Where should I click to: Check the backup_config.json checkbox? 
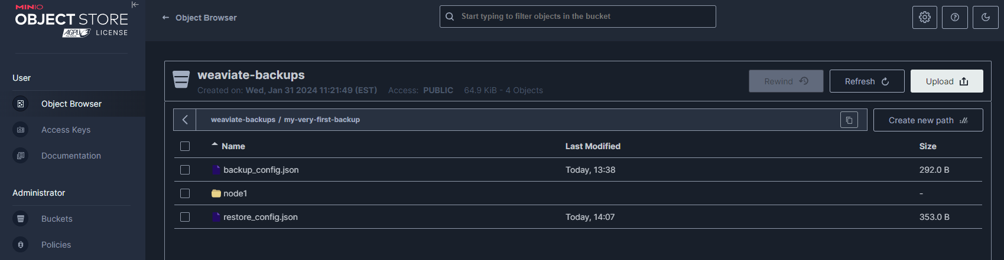point(185,170)
